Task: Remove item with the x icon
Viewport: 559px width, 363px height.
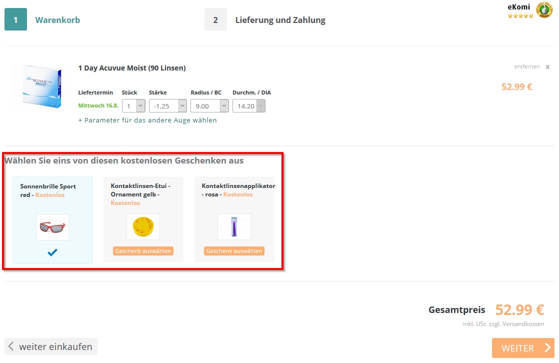Action: (547, 66)
